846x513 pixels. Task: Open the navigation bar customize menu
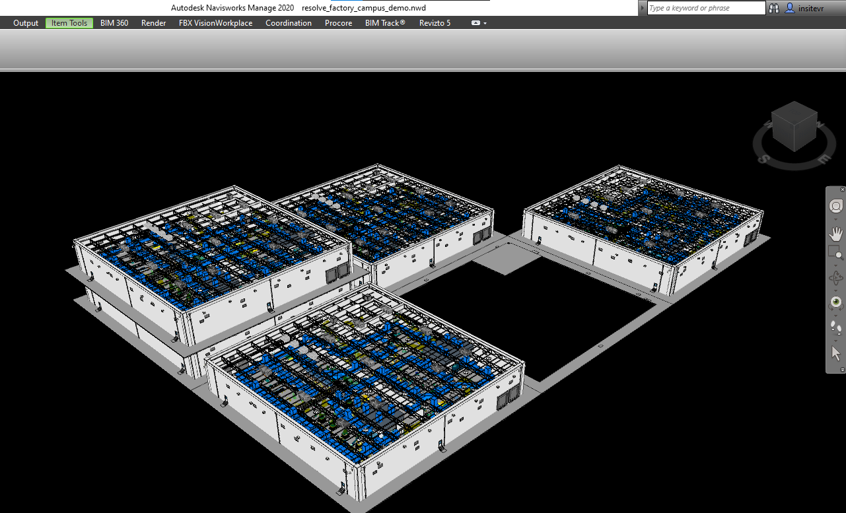tap(842, 370)
